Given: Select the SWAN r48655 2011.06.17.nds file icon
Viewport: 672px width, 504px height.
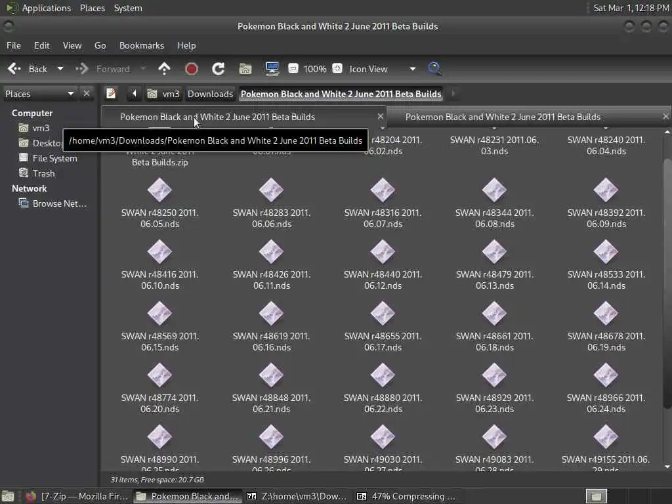Looking at the screenshot, I should point(383,313).
